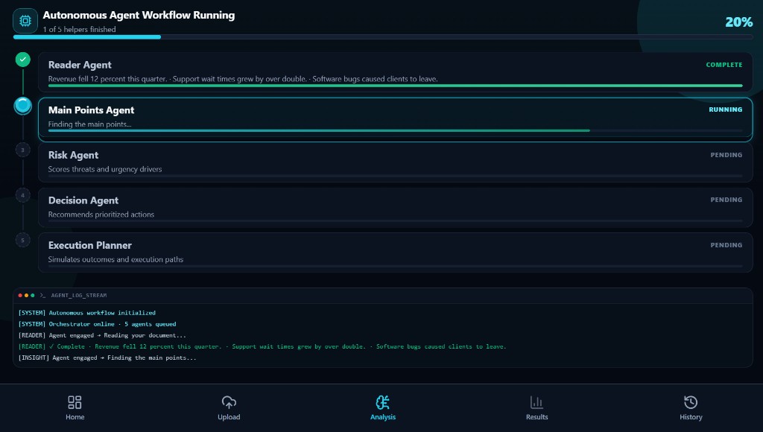Viewport: 763px width, 432px height.
Task: Switch to the Upload tab label
Action: click(x=229, y=417)
